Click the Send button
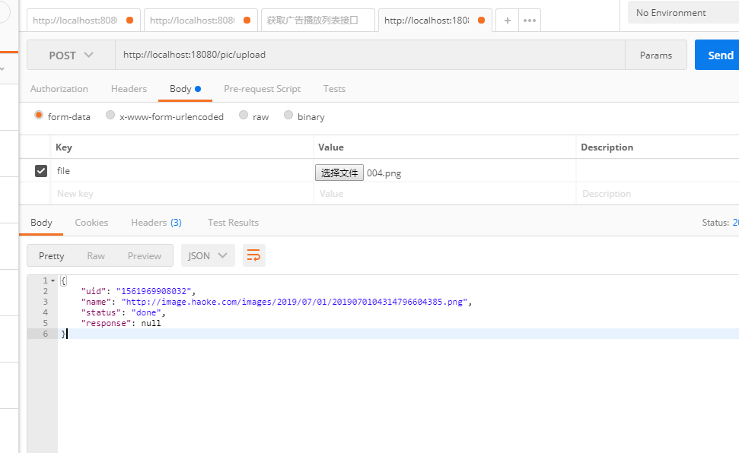The height and width of the screenshot is (453, 739). [717, 55]
